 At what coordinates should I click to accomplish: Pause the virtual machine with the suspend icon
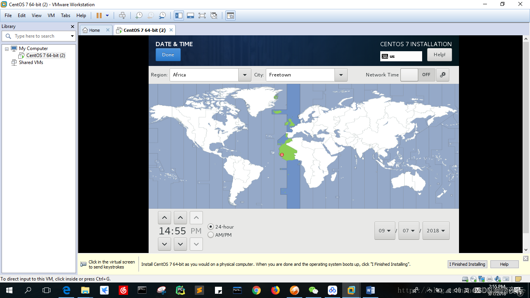pyautogui.click(x=99, y=16)
